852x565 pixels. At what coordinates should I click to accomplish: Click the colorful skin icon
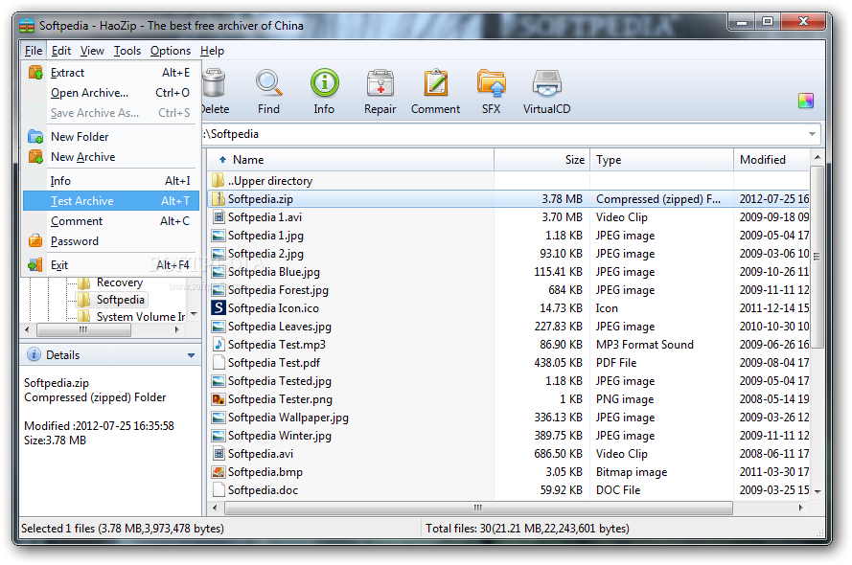806,101
